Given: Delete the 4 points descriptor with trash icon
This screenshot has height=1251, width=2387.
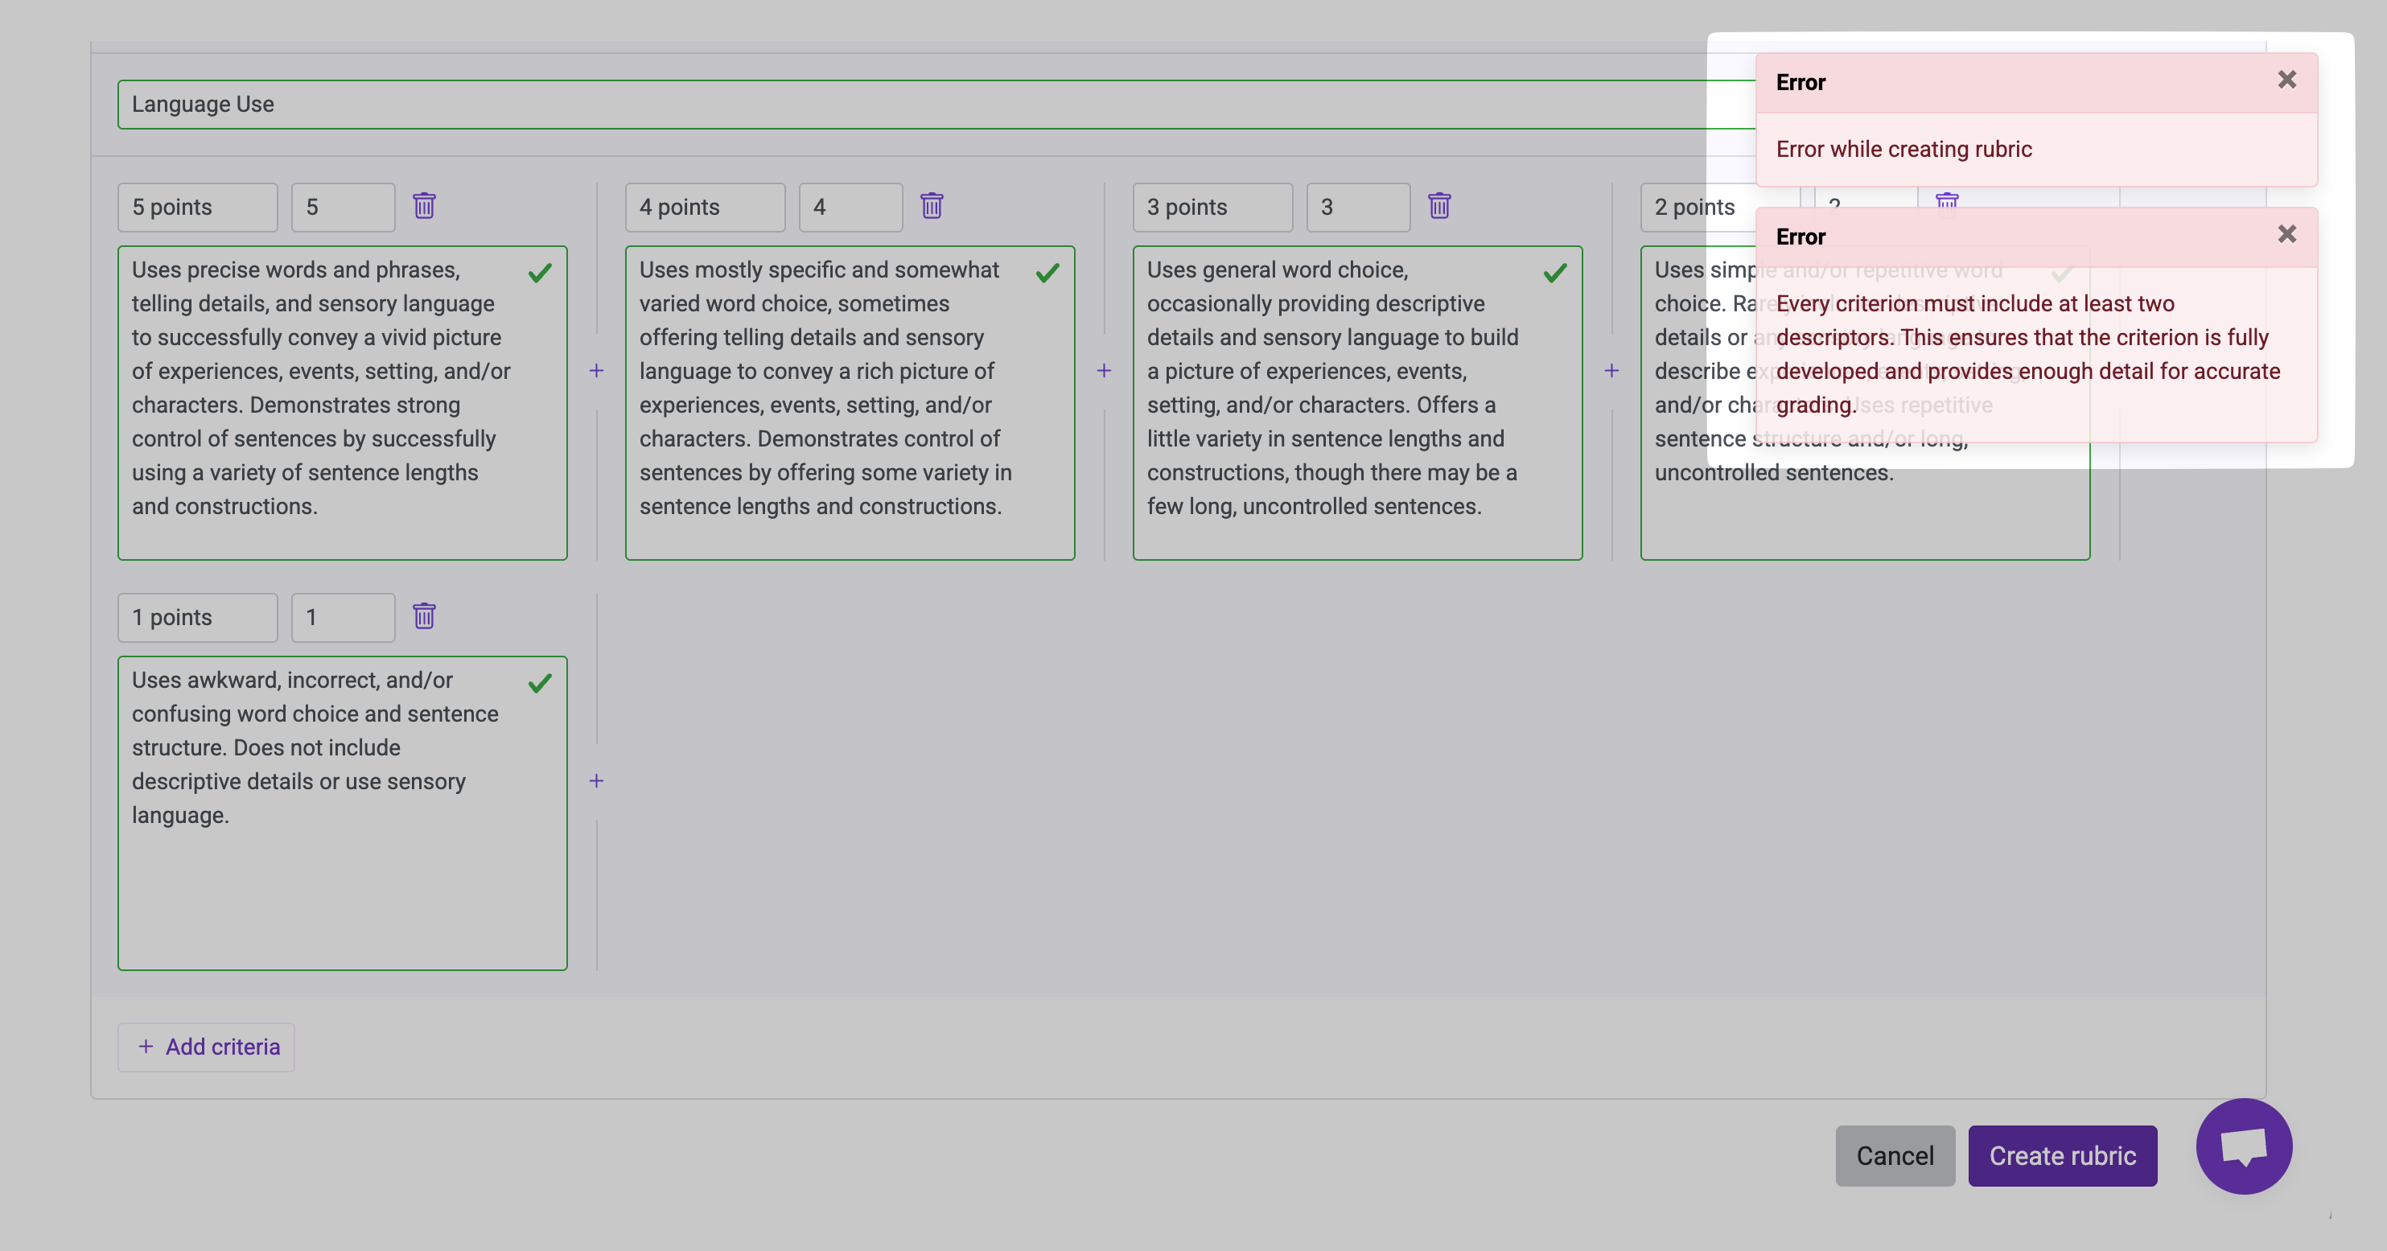Looking at the screenshot, I should tap(932, 206).
